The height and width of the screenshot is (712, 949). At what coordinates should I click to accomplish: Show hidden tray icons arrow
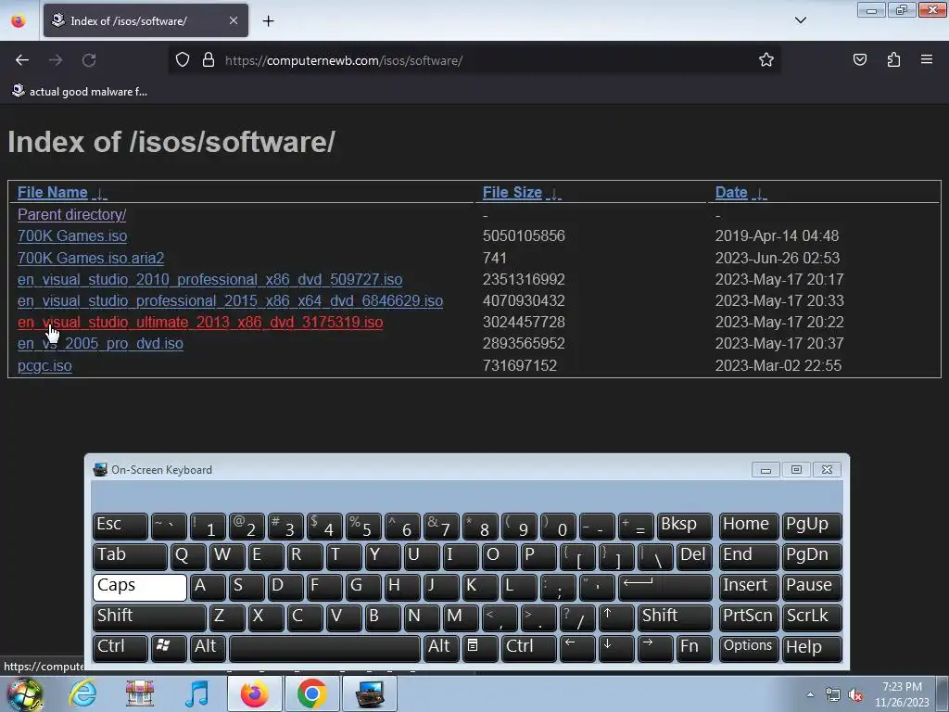click(x=810, y=694)
